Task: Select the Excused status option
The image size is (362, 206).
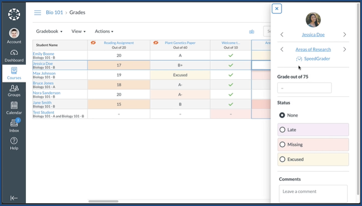Action: click(x=313, y=159)
